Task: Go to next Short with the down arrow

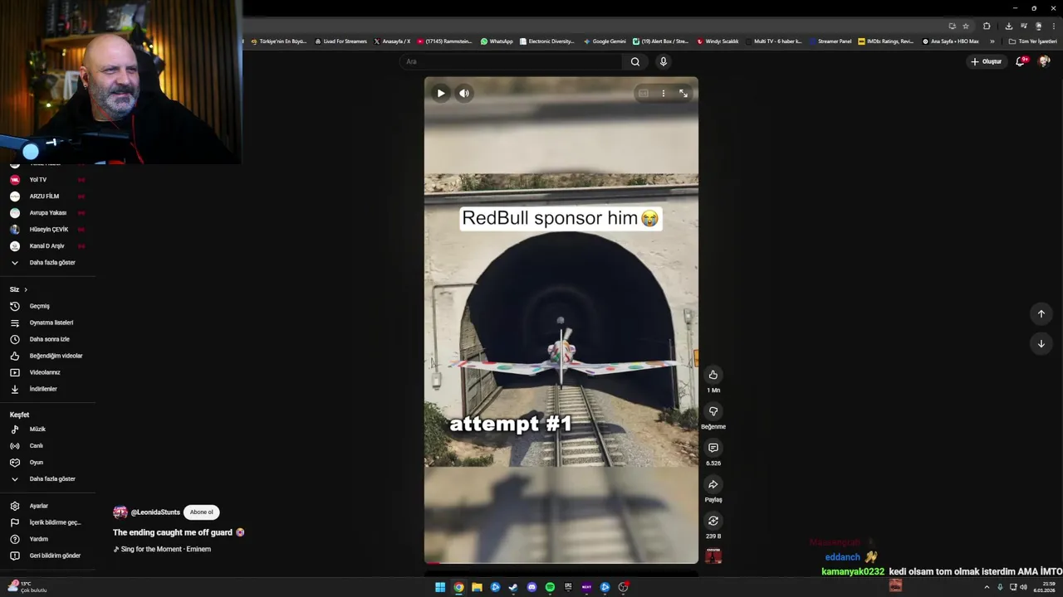Action: pos(1041,343)
